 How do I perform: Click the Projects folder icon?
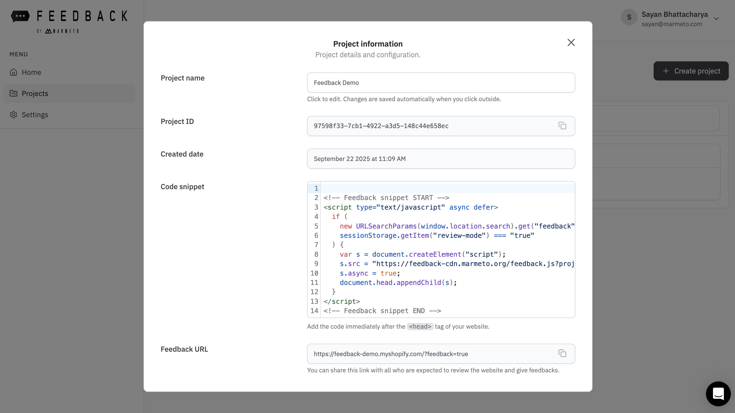pyautogui.click(x=13, y=93)
